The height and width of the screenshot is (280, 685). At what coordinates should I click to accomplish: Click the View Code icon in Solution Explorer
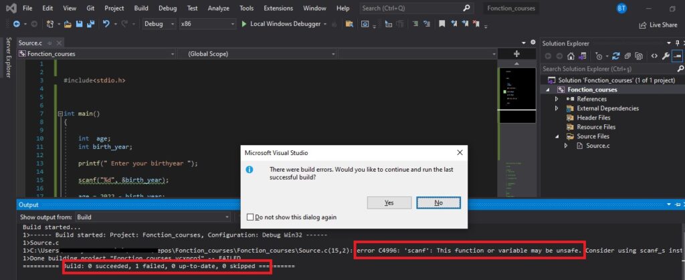pyautogui.click(x=654, y=56)
